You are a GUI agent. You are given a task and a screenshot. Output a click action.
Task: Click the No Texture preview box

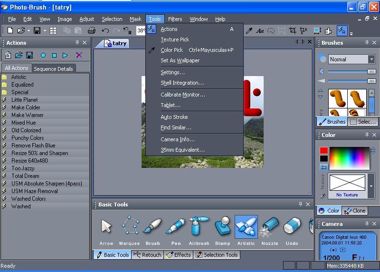[347, 183]
